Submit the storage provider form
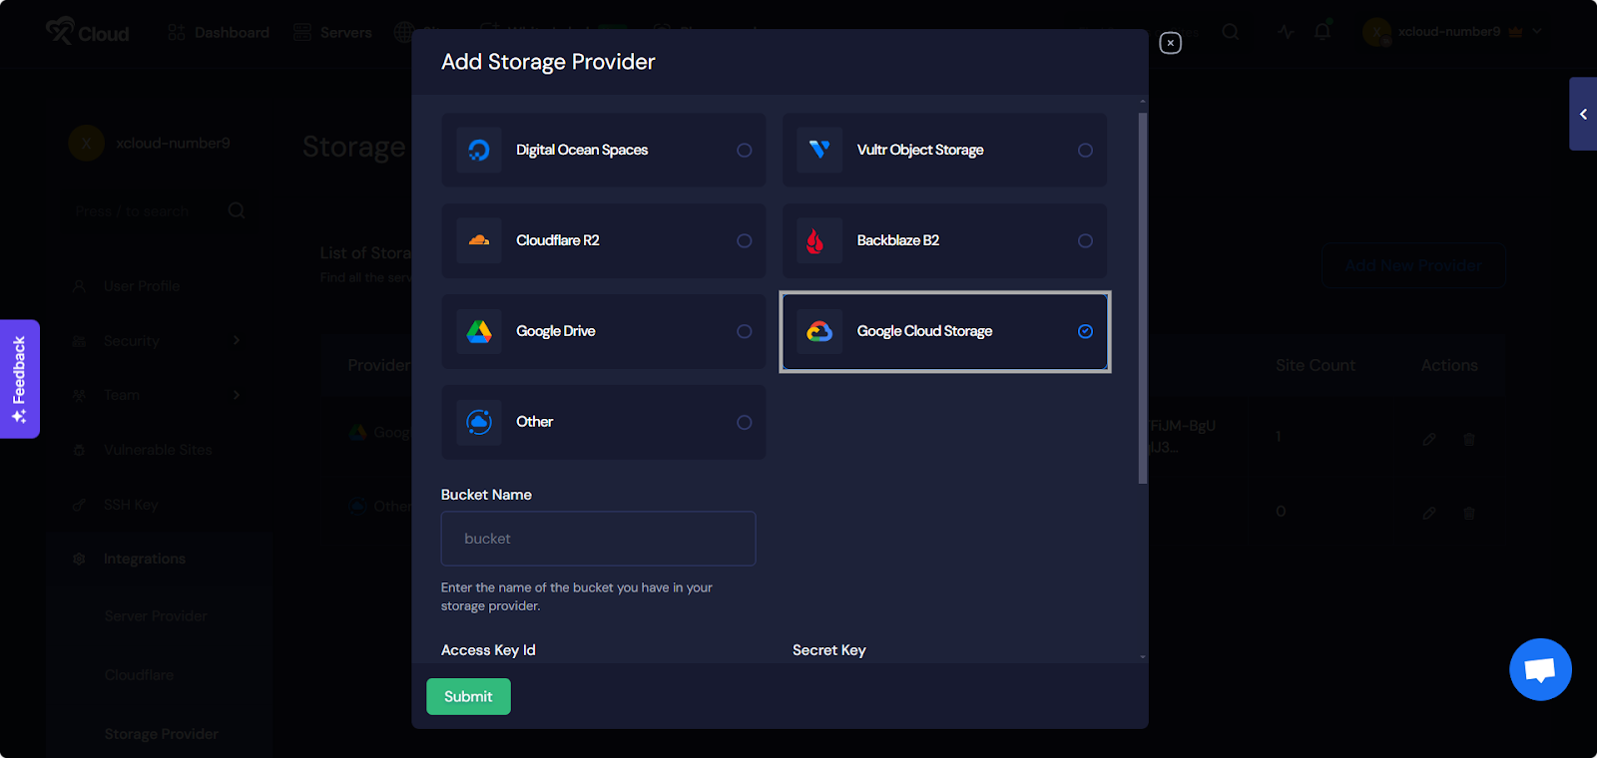The image size is (1597, 758). [468, 696]
